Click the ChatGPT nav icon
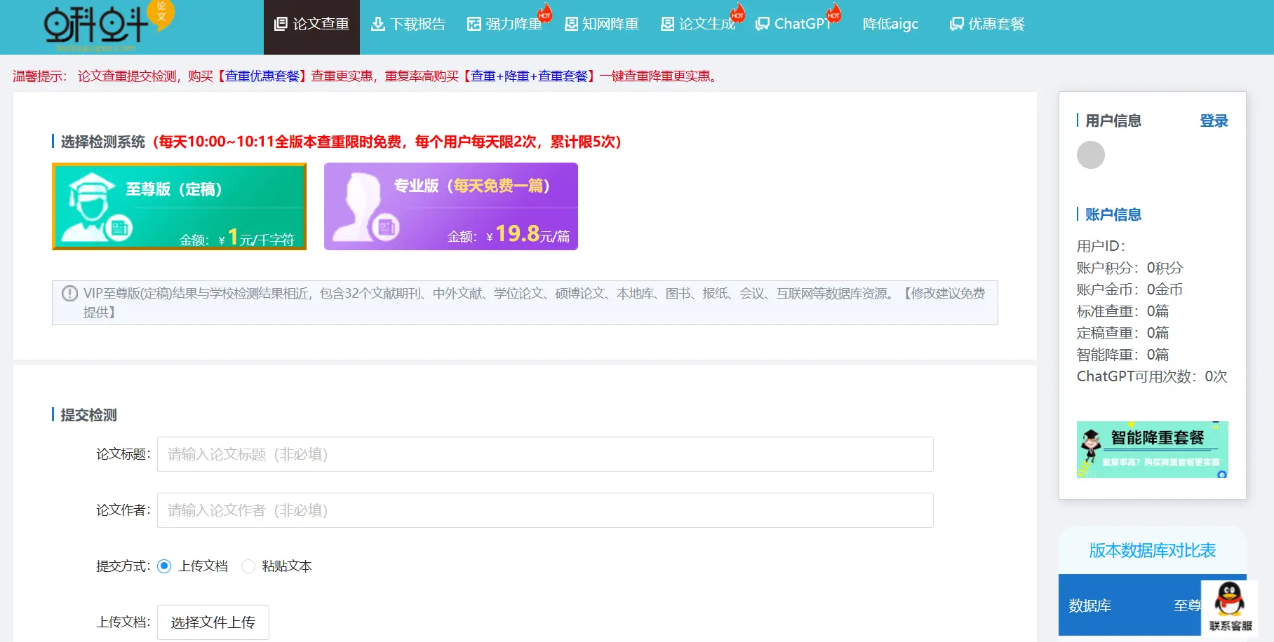1274x642 pixels. [763, 25]
